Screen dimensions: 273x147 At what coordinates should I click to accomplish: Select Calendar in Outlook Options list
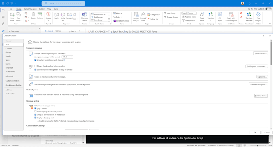tap(14, 49)
